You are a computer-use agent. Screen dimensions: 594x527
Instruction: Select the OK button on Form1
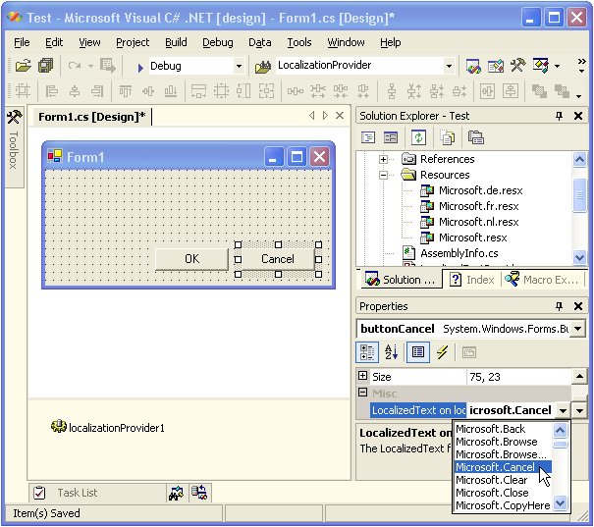191,259
